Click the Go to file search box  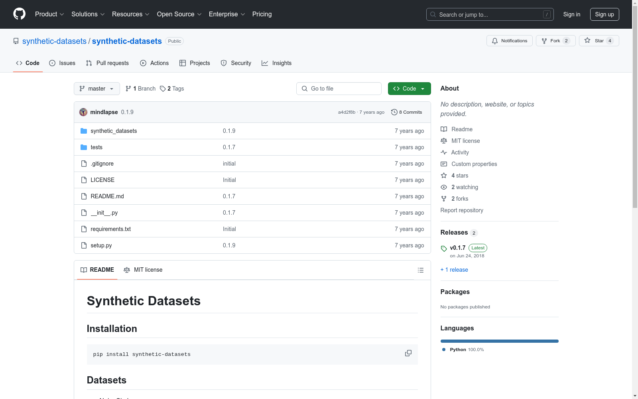[339, 89]
